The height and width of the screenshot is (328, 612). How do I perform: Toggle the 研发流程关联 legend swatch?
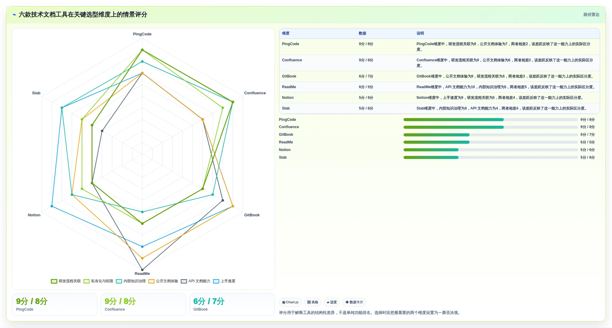click(x=54, y=281)
